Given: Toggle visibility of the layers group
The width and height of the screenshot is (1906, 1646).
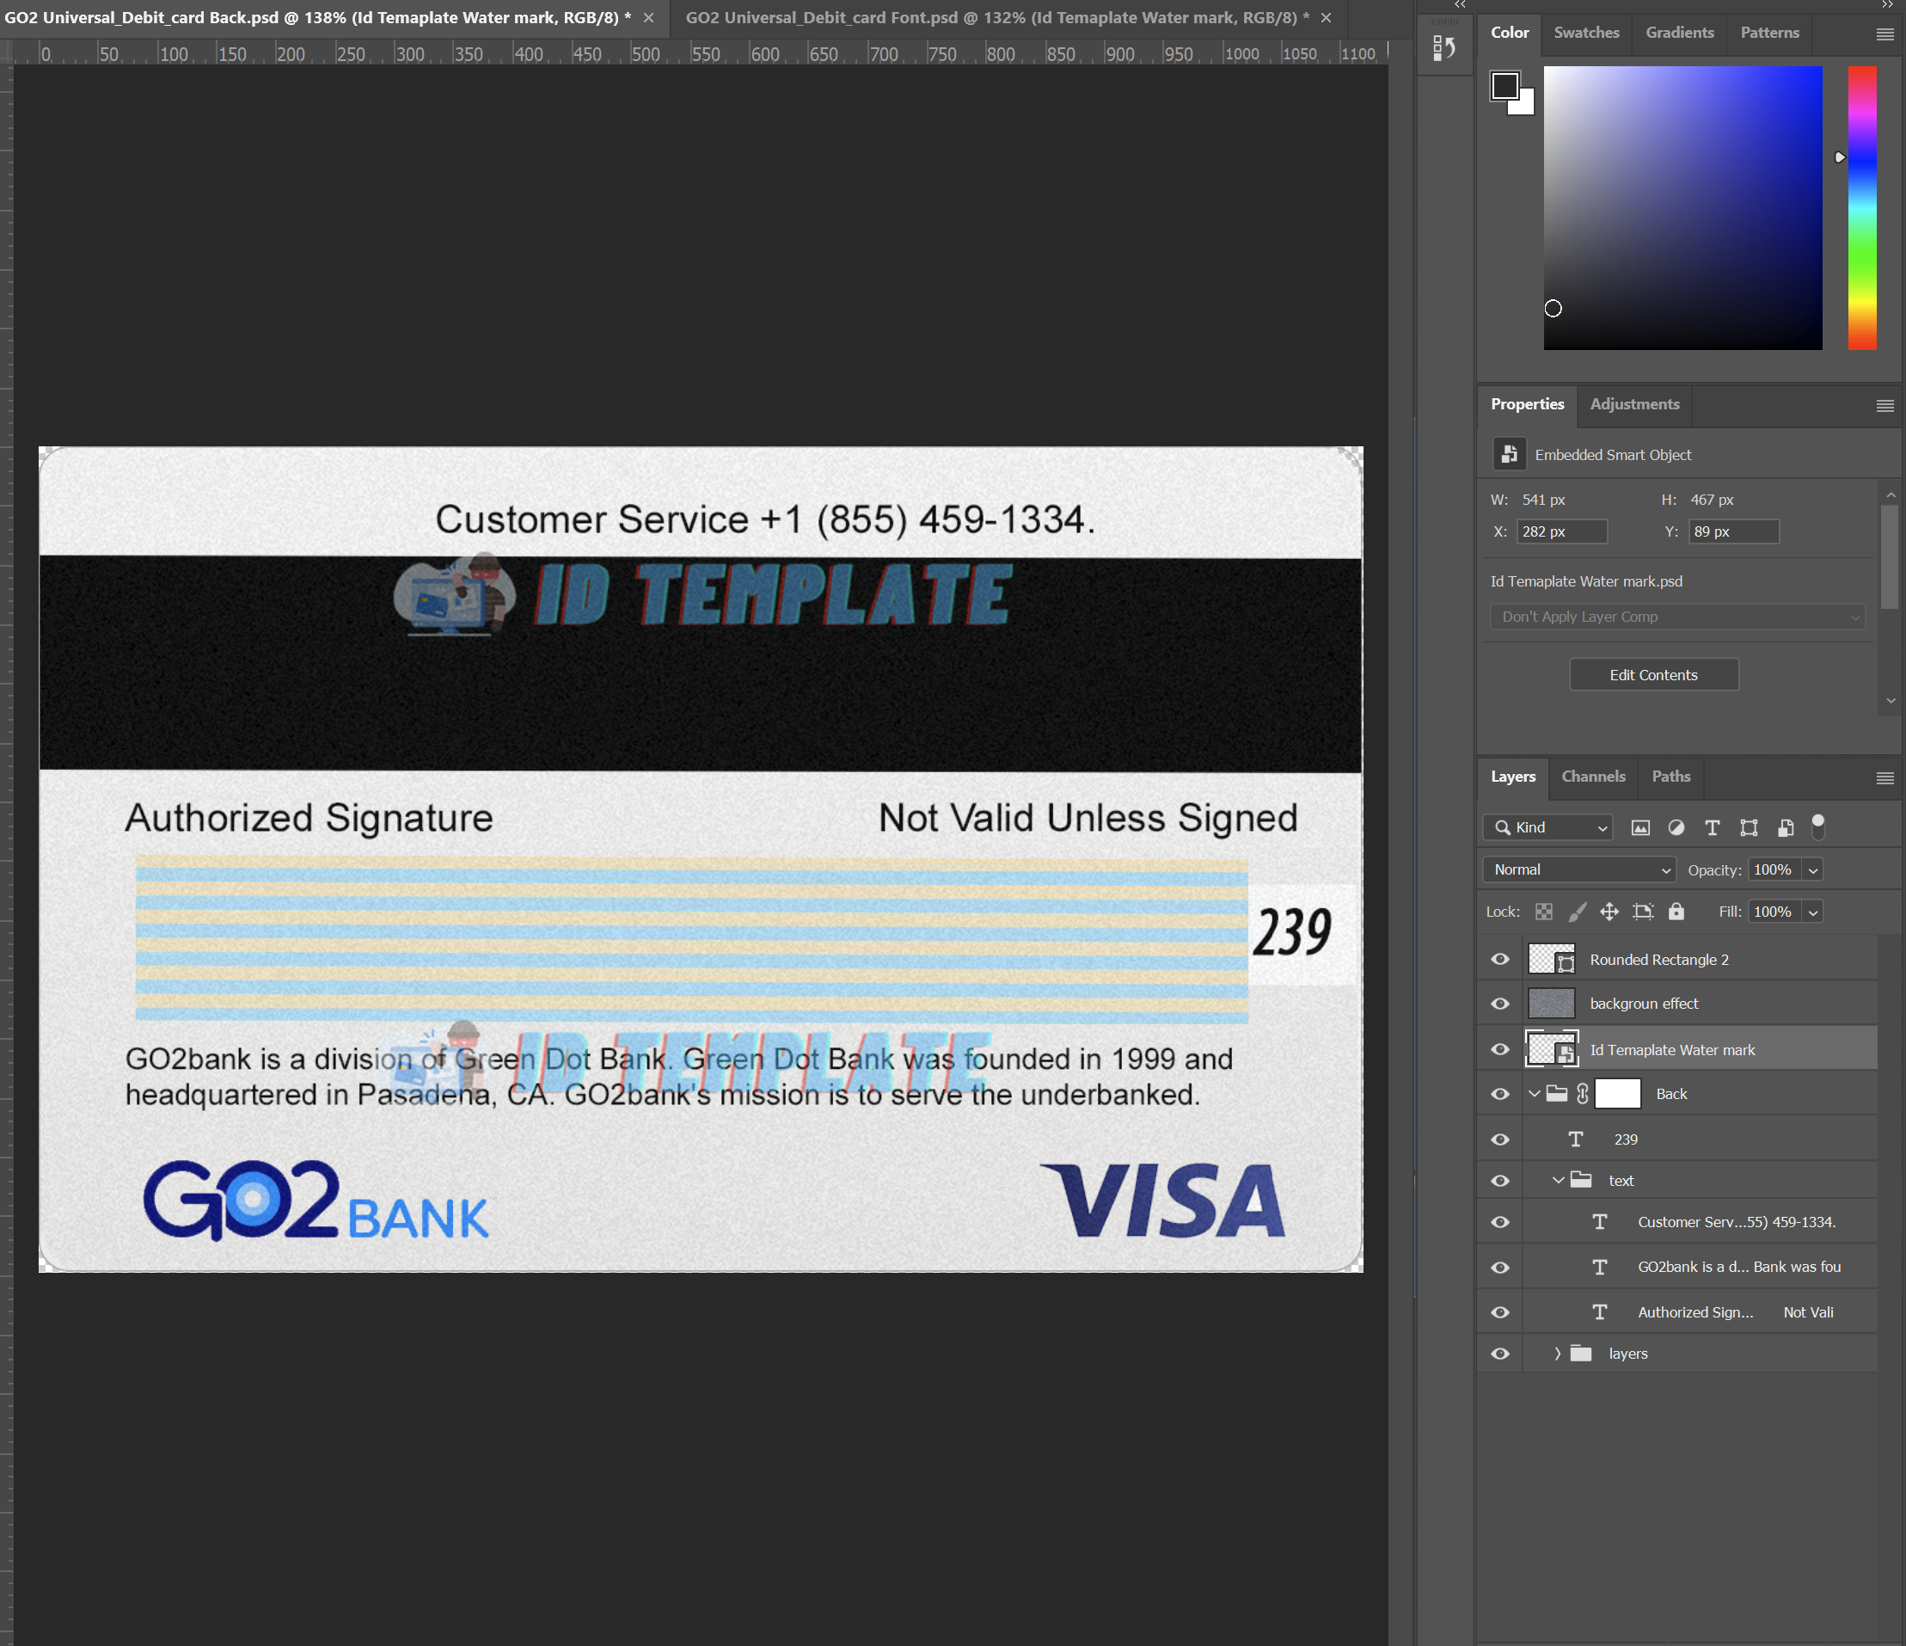Looking at the screenshot, I should [1500, 1354].
